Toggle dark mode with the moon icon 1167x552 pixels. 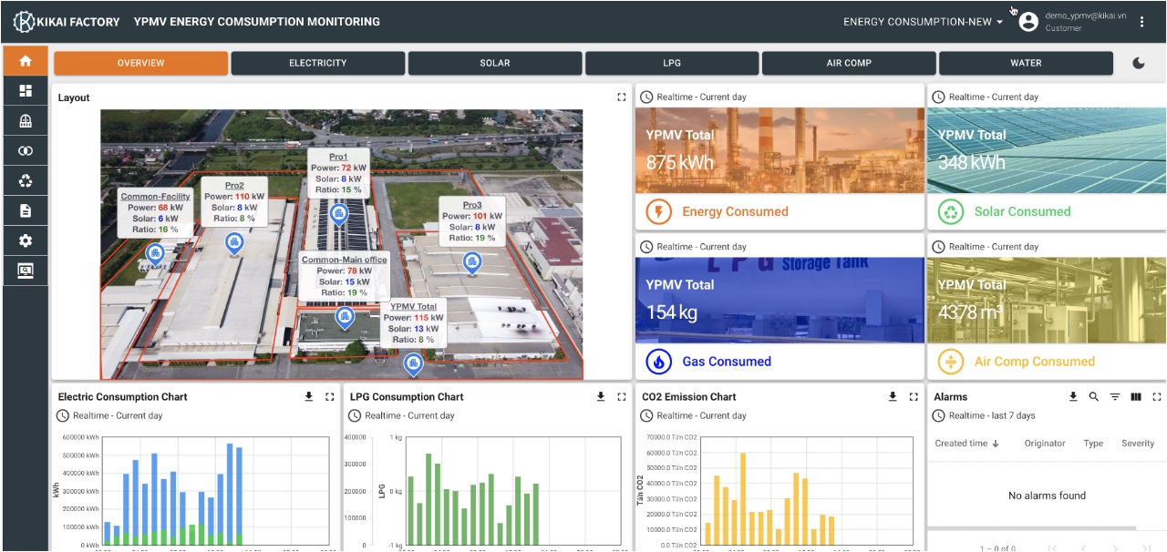click(1139, 63)
